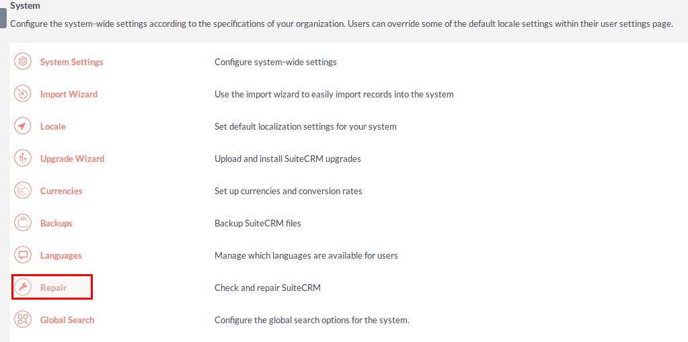Click the Locale arrow icon
Image resolution: width=688 pixels, height=342 pixels.
[x=23, y=126]
